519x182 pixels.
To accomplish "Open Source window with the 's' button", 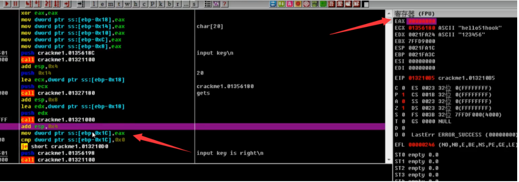I will click(x=194, y=4).
